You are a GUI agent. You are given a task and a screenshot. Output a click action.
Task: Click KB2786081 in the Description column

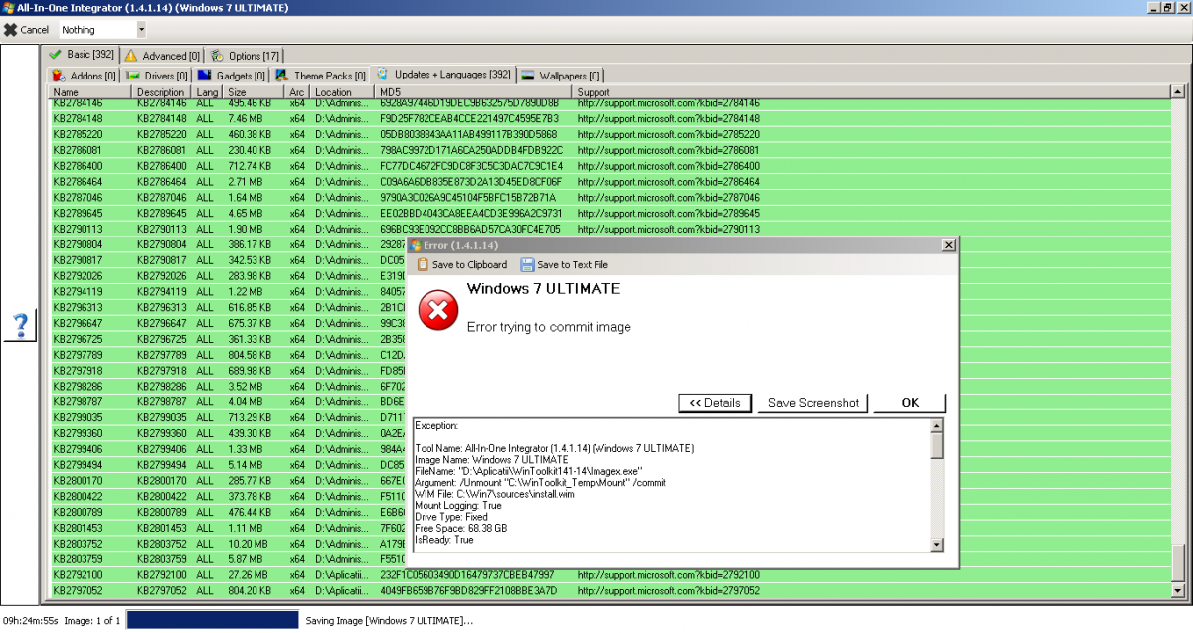(162, 150)
